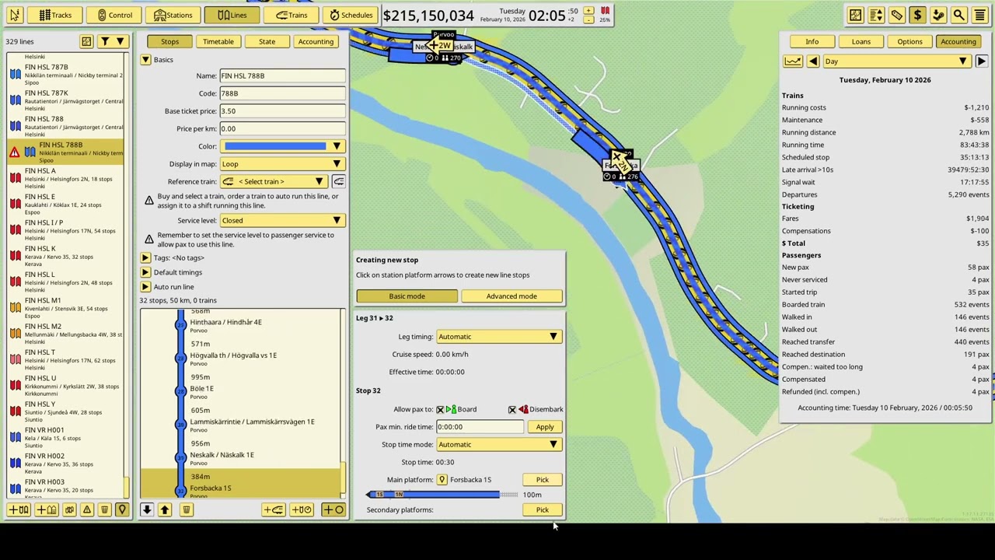
Task: Collapse the Basics section
Action: click(145, 60)
